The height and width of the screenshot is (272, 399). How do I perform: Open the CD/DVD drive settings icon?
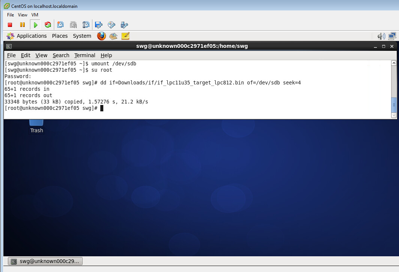click(112, 25)
